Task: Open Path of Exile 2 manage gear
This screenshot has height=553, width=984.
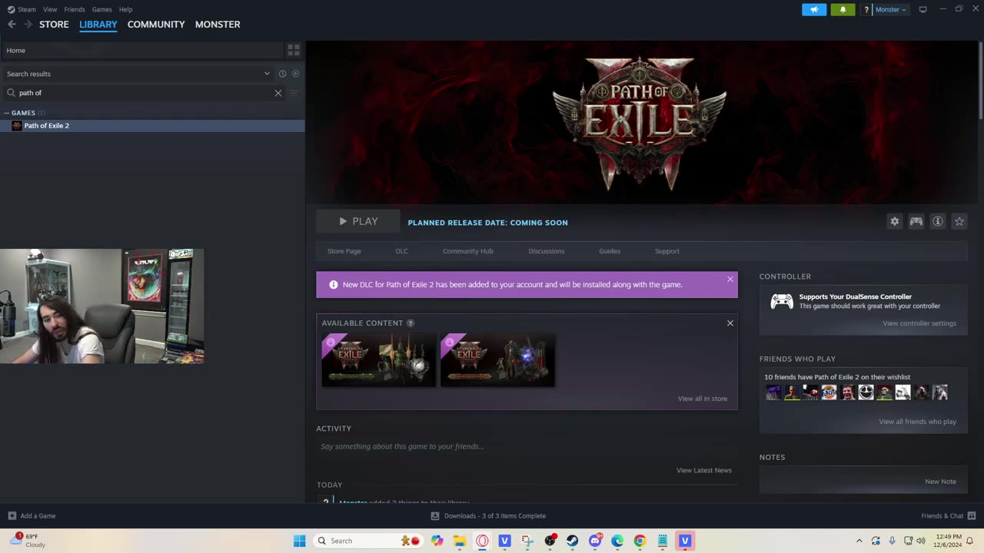Action: click(x=894, y=221)
